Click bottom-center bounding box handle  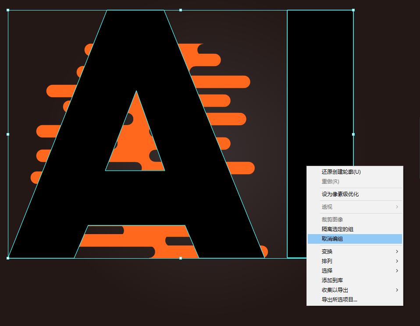pyautogui.click(x=181, y=258)
